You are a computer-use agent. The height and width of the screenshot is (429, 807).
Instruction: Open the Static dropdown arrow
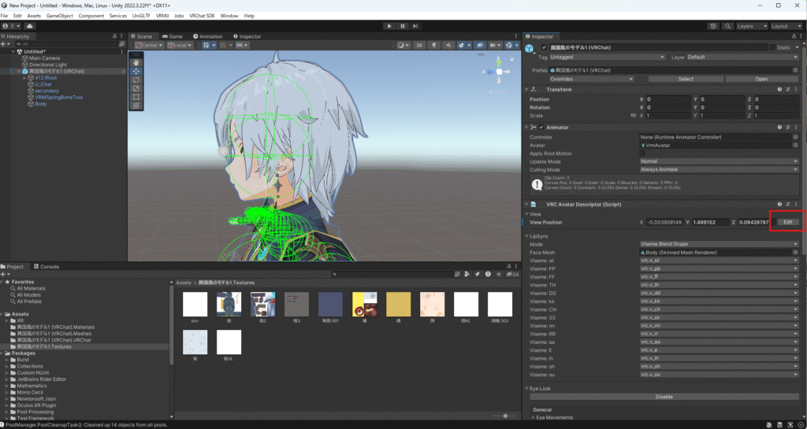click(x=798, y=47)
